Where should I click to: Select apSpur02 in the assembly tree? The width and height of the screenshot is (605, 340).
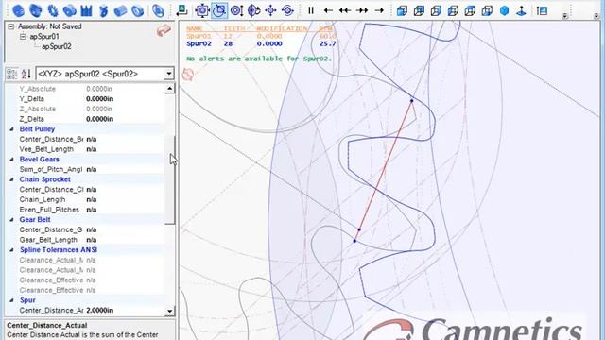57,46
